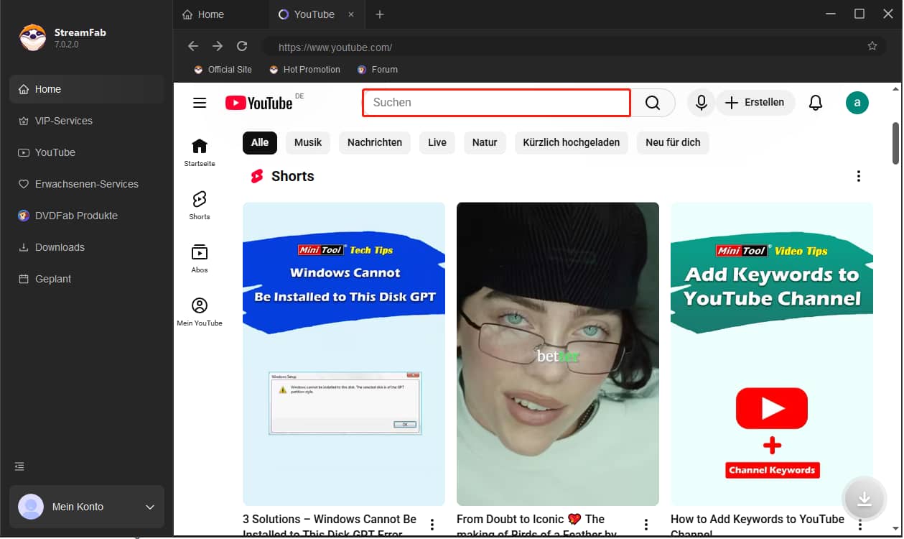Switch to the Home browser tab
This screenshot has width=904, height=539.
click(211, 14)
